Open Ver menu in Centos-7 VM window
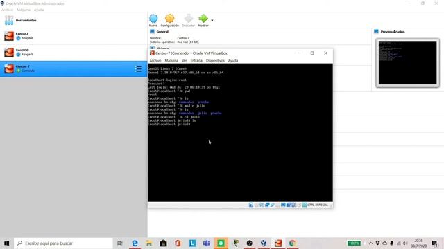The width and height of the screenshot is (444, 249). (185, 61)
